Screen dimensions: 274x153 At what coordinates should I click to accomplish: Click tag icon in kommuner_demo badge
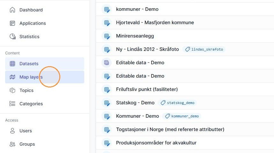pos(167,116)
